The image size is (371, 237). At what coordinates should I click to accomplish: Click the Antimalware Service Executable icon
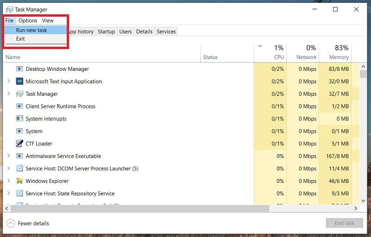point(19,156)
